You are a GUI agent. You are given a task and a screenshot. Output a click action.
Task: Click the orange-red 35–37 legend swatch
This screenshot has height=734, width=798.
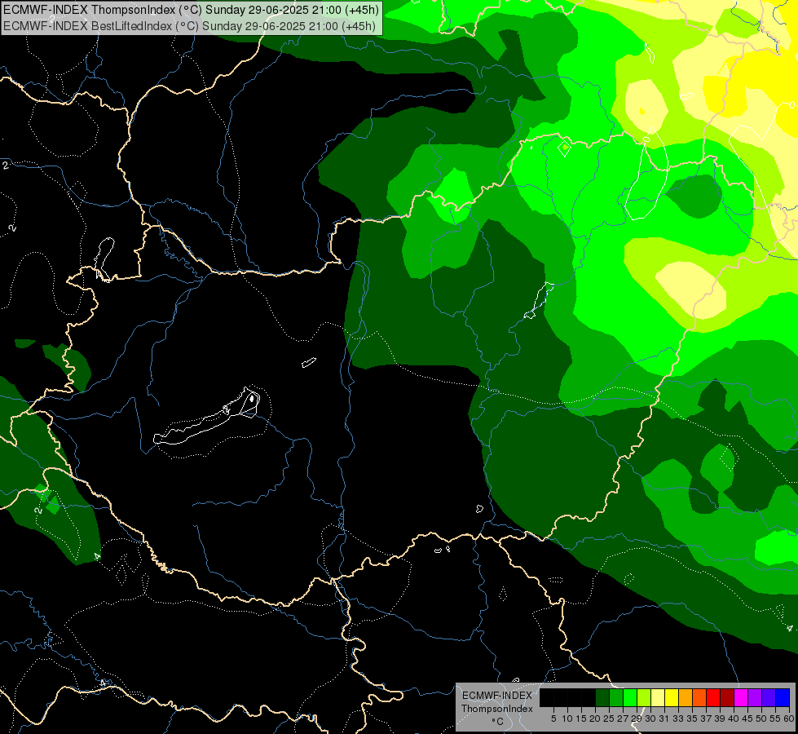[699, 697]
